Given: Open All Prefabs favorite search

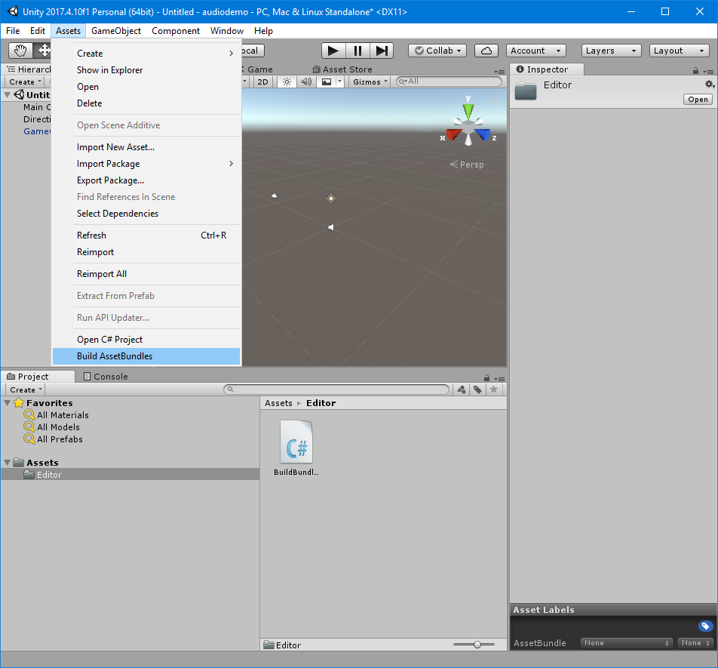Looking at the screenshot, I should click(60, 439).
